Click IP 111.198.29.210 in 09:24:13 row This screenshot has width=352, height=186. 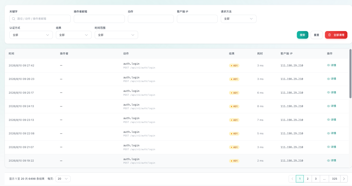click(292, 106)
